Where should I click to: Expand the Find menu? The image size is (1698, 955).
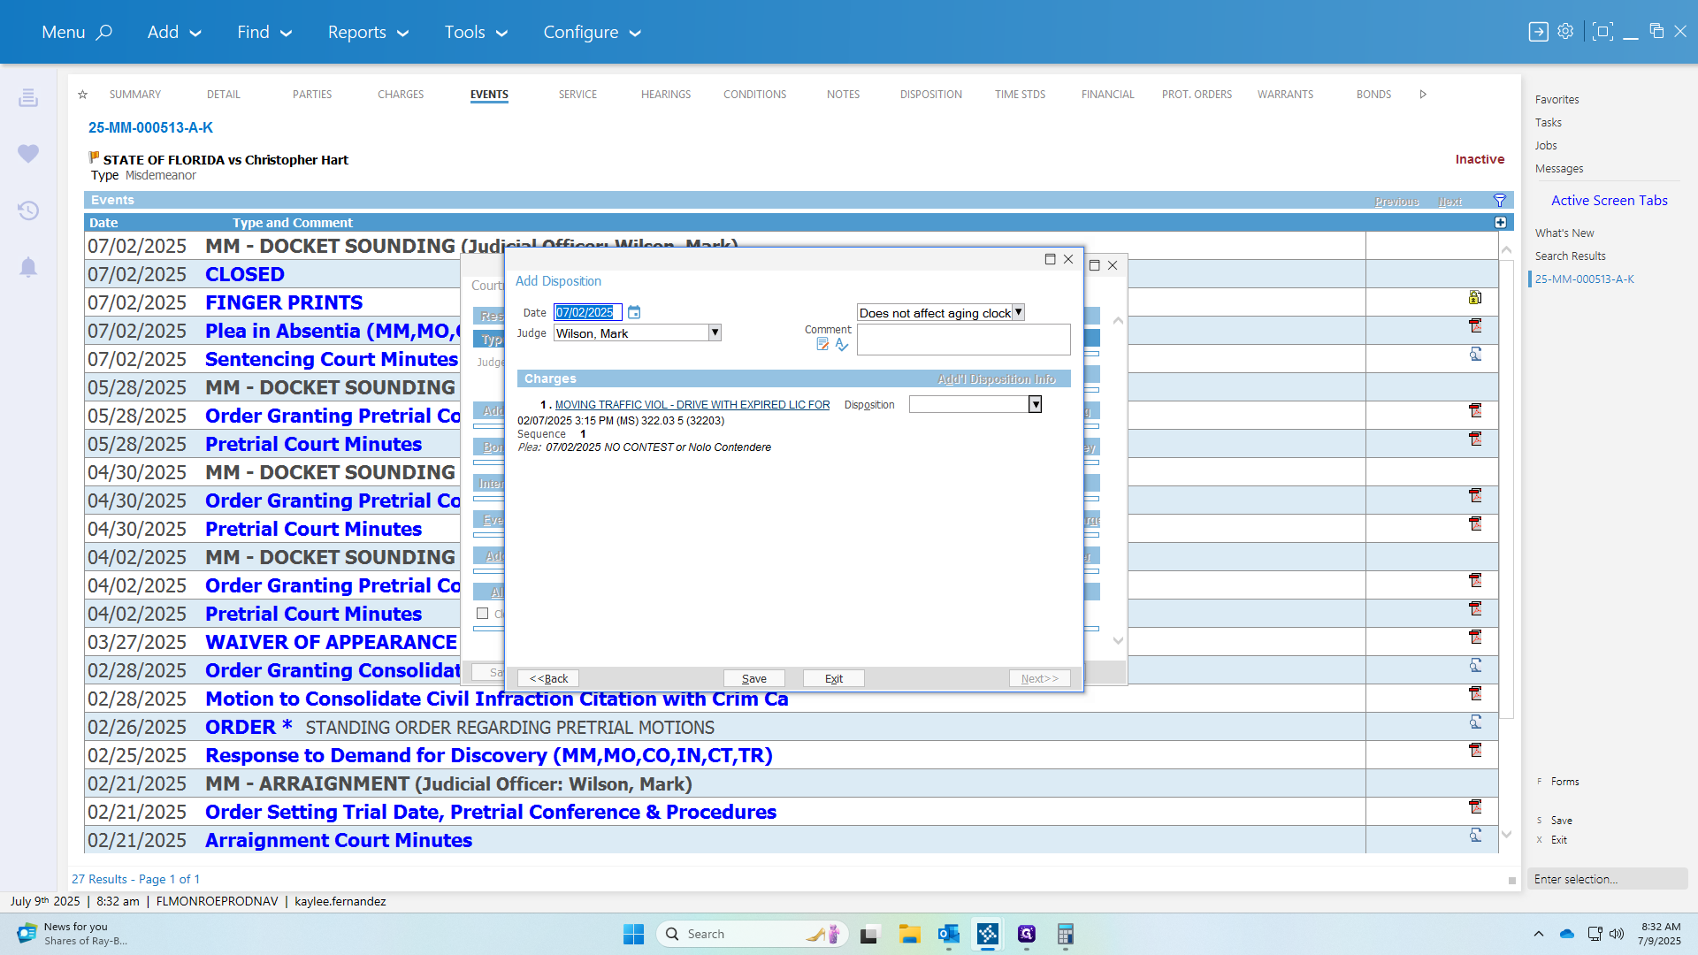pyautogui.click(x=264, y=32)
